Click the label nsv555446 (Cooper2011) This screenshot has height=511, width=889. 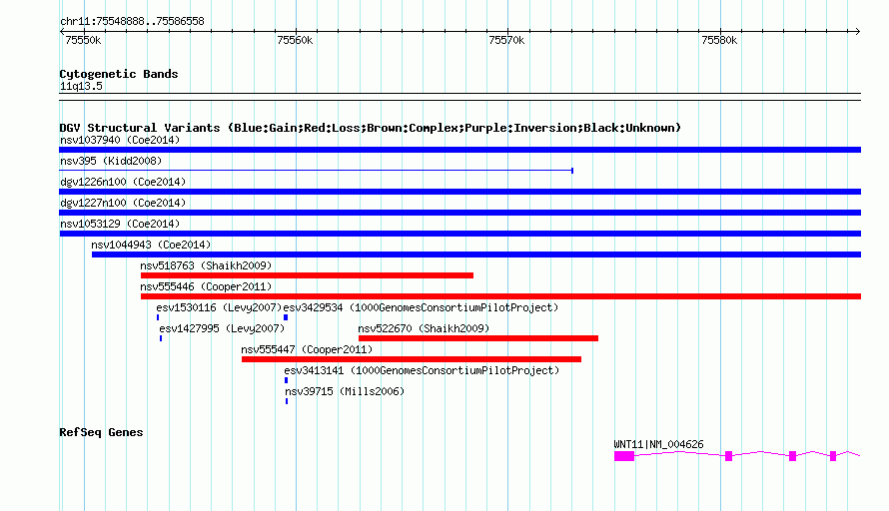tap(206, 286)
